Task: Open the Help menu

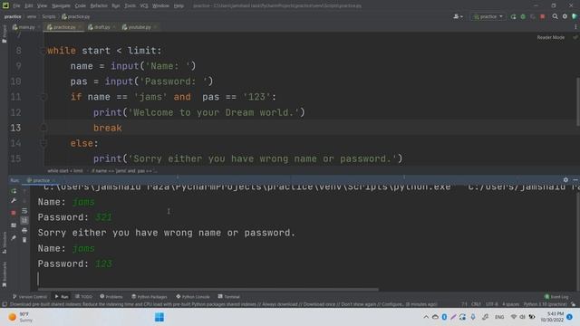Action: coord(179,6)
